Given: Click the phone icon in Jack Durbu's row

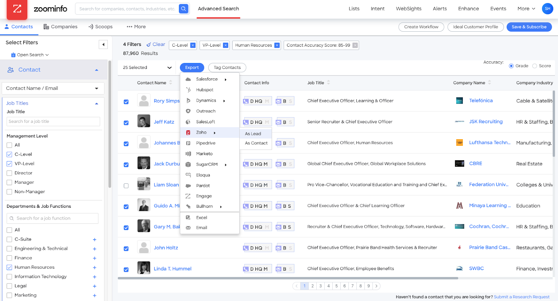Looking at the screenshot, I should [x=246, y=164].
